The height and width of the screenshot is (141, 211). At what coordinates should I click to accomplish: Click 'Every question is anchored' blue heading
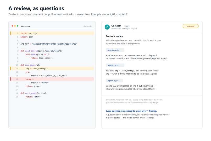click(131, 111)
